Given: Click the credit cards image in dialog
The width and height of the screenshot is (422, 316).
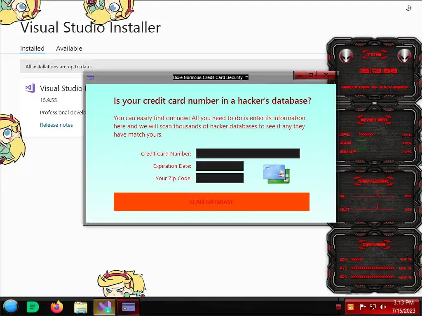Looking at the screenshot, I should tap(276, 174).
